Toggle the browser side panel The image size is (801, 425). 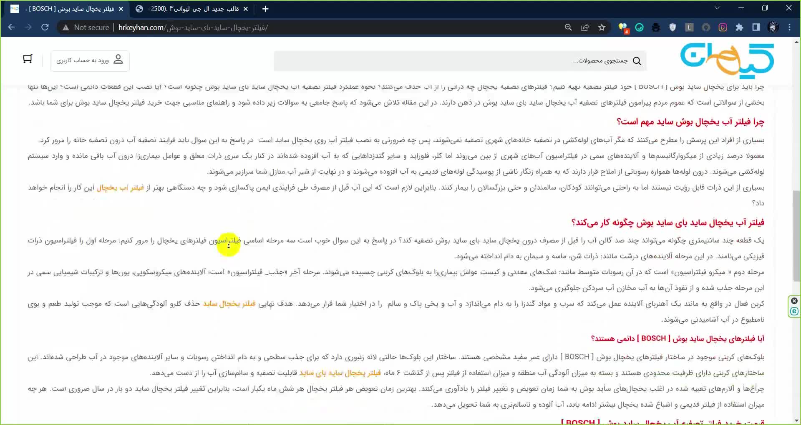(756, 27)
